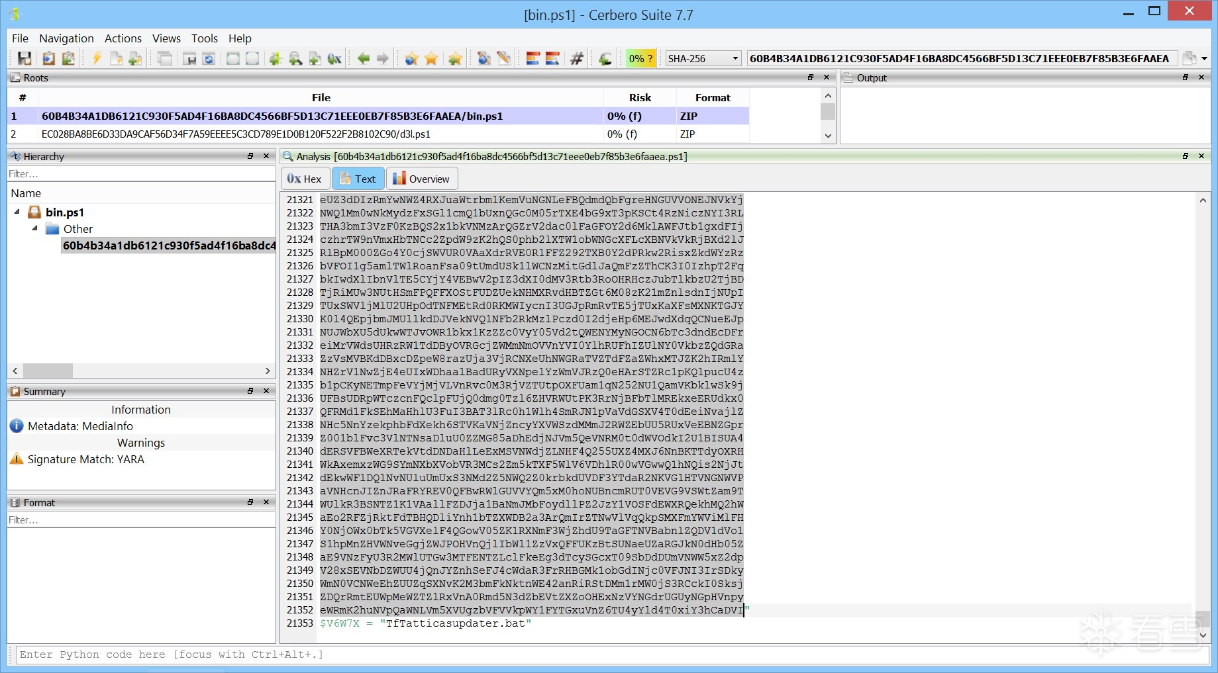Sort Roots by the File column header
This screenshot has width=1218, height=673.
point(321,98)
